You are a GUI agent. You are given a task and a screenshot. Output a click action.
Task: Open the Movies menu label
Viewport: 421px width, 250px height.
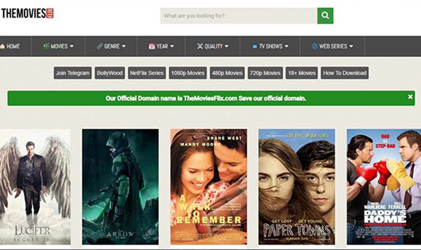click(59, 46)
